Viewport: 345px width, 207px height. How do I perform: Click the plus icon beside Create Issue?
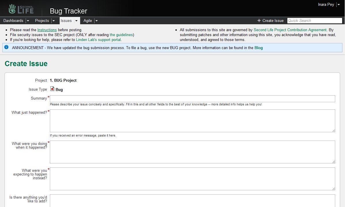259,20
